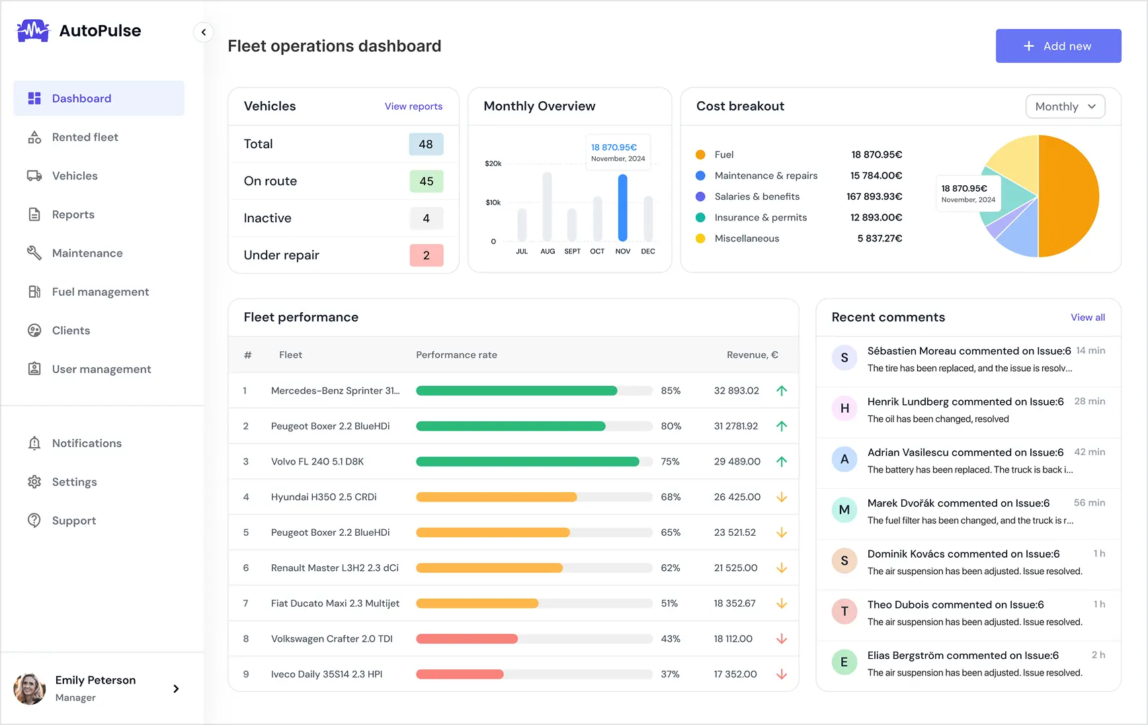Open the Notifications bell icon

coord(34,443)
